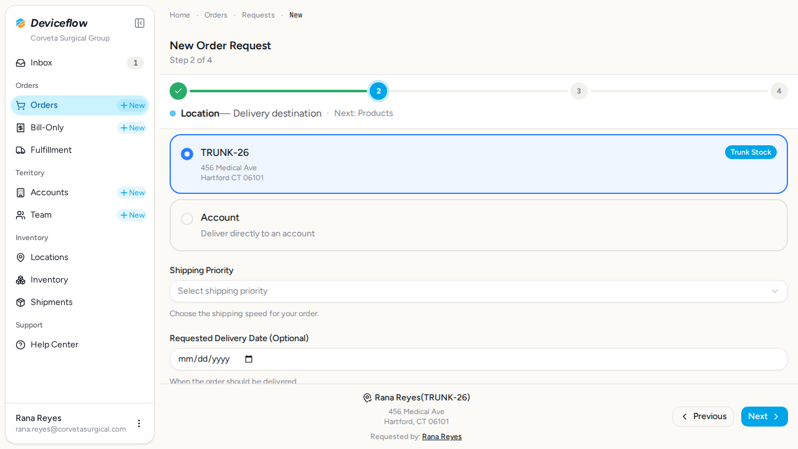Click the Inventory boxes icon
This screenshot has height=449, width=798.
[21, 280]
